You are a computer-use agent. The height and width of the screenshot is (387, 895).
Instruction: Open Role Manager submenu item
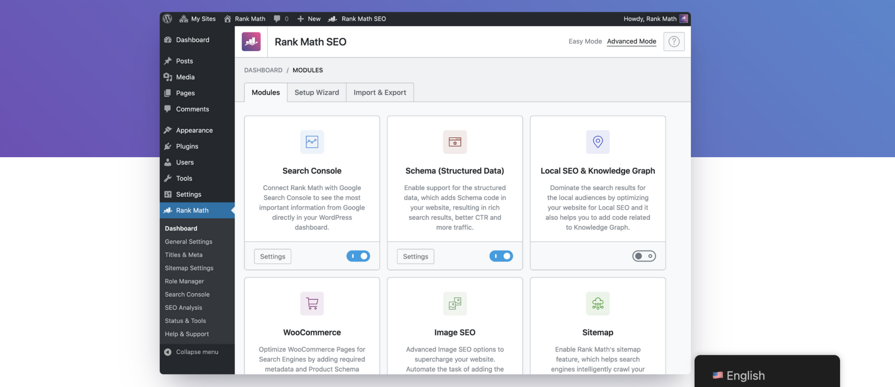[184, 281]
